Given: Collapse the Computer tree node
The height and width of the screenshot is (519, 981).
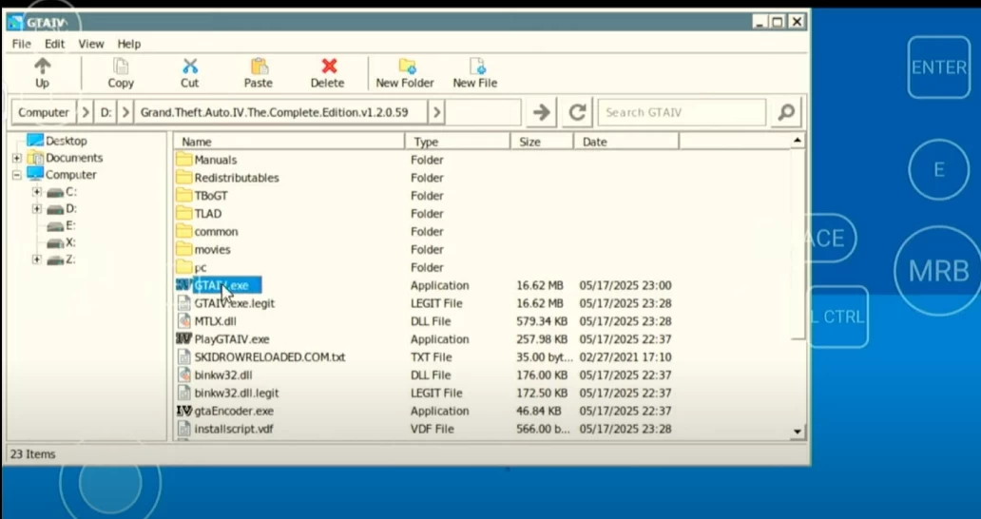Looking at the screenshot, I should coord(17,175).
